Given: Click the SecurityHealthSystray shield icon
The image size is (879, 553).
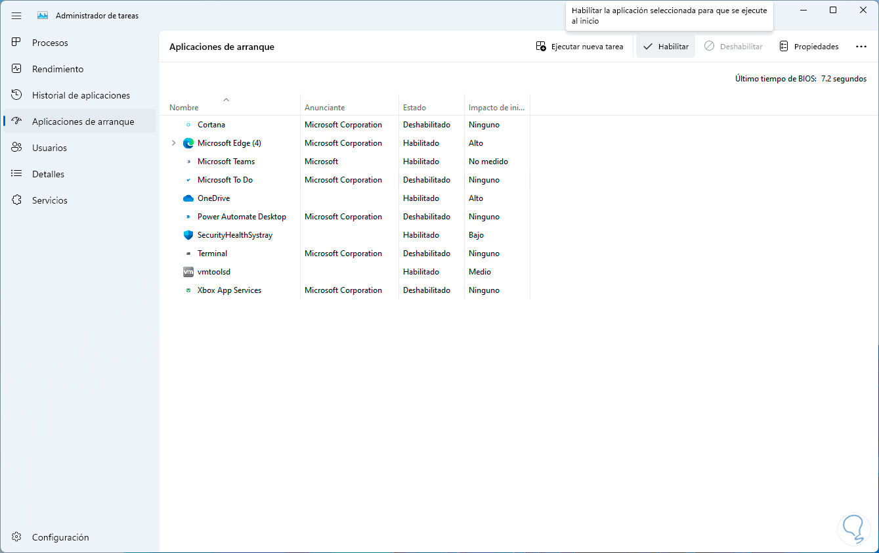Looking at the screenshot, I should point(188,235).
